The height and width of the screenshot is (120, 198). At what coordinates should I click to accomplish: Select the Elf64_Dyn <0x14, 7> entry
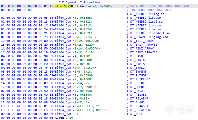coord(72,83)
